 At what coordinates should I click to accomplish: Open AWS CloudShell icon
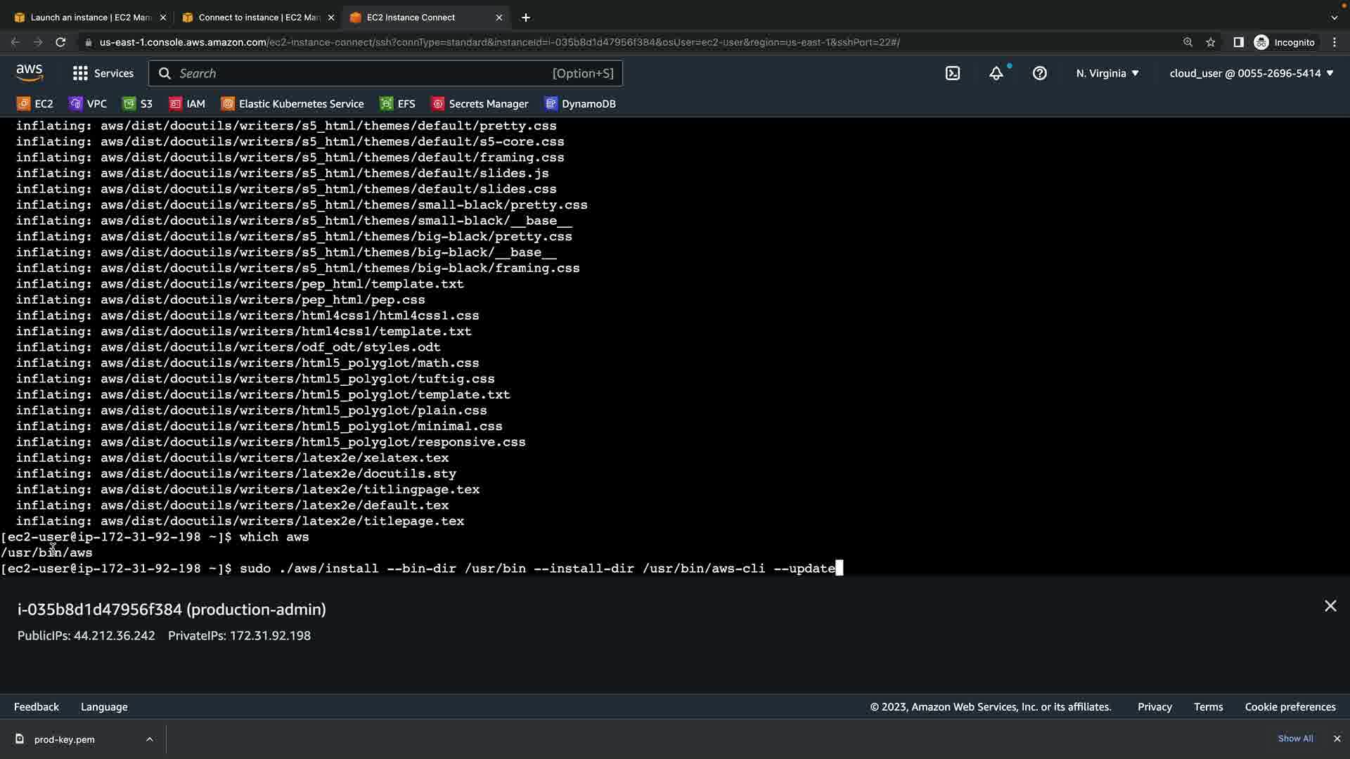pos(953,73)
